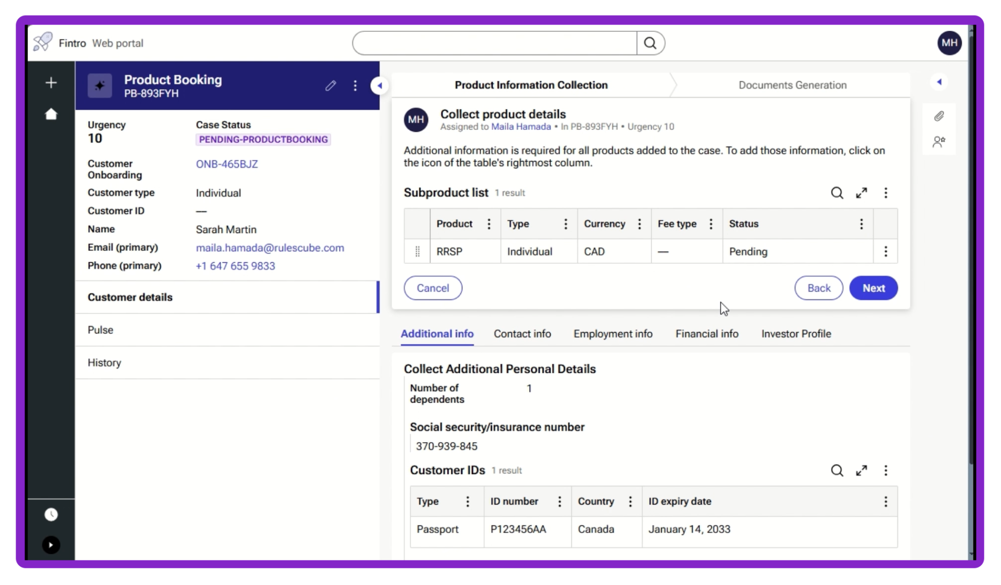Expand the sidebar with the play arrow button

click(x=51, y=545)
